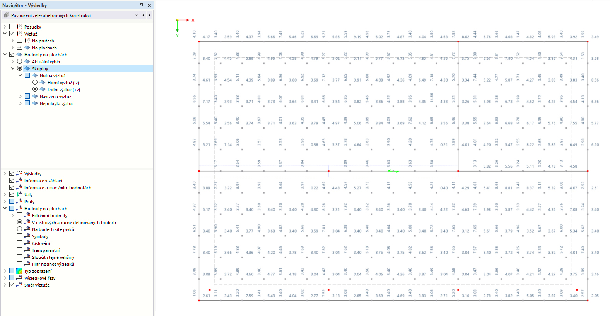Enable Filtr hodnot výsledků checkbox

pyautogui.click(x=19, y=264)
